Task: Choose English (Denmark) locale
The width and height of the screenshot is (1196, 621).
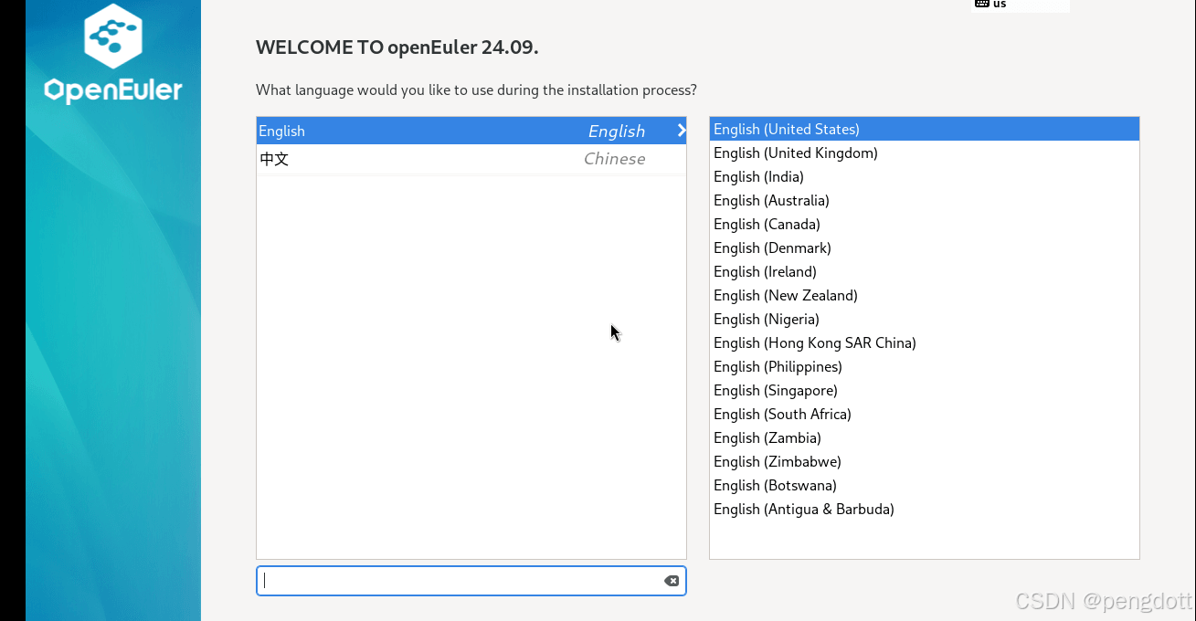Action: (925, 247)
